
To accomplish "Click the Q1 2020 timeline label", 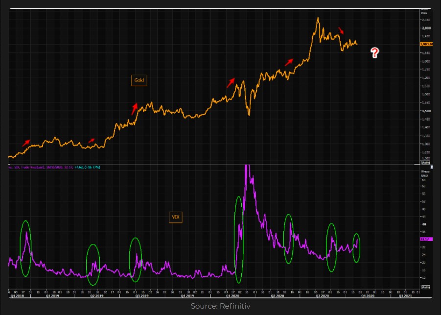I will (232, 296).
